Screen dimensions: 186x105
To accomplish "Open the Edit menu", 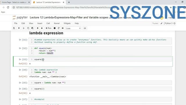I will coord(23,23).
